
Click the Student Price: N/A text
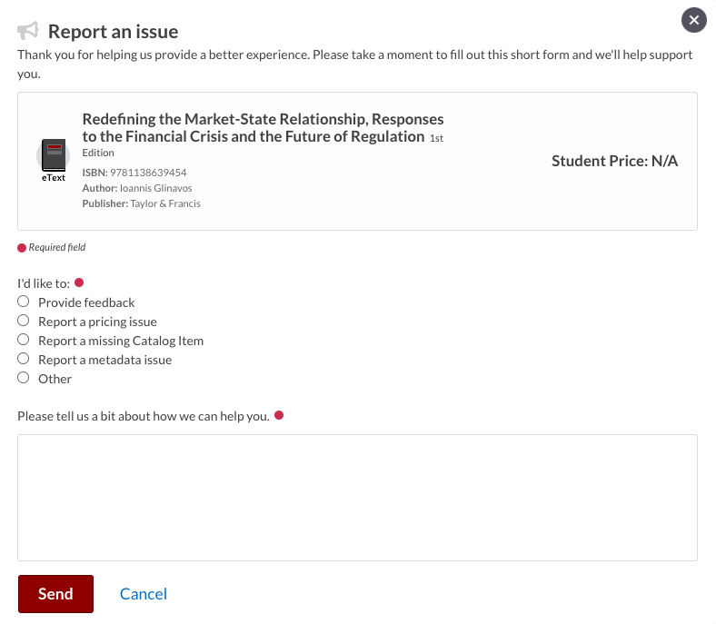(614, 161)
